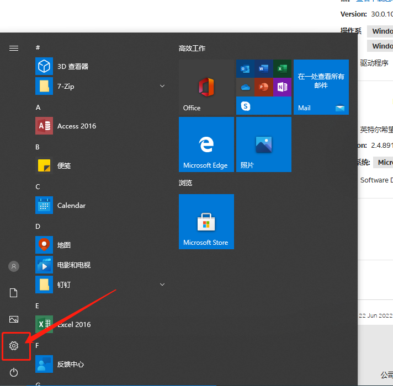
Task: Open 地图 maps app
Action: 63,245
